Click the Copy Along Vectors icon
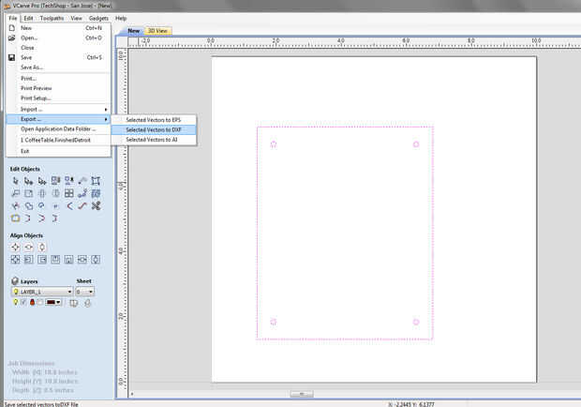The height and width of the screenshot is (407, 581). click(82, 193)
